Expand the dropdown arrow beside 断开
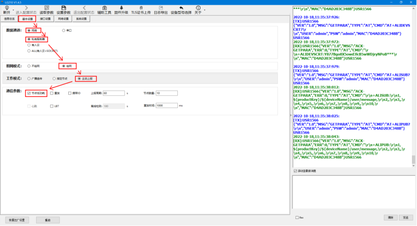The image size is (417, 226). click(13, 10)
